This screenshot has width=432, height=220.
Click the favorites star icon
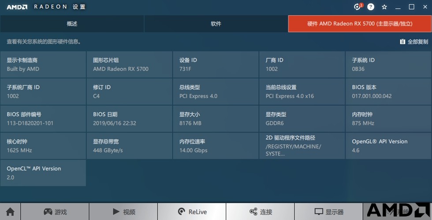[384, 7]
